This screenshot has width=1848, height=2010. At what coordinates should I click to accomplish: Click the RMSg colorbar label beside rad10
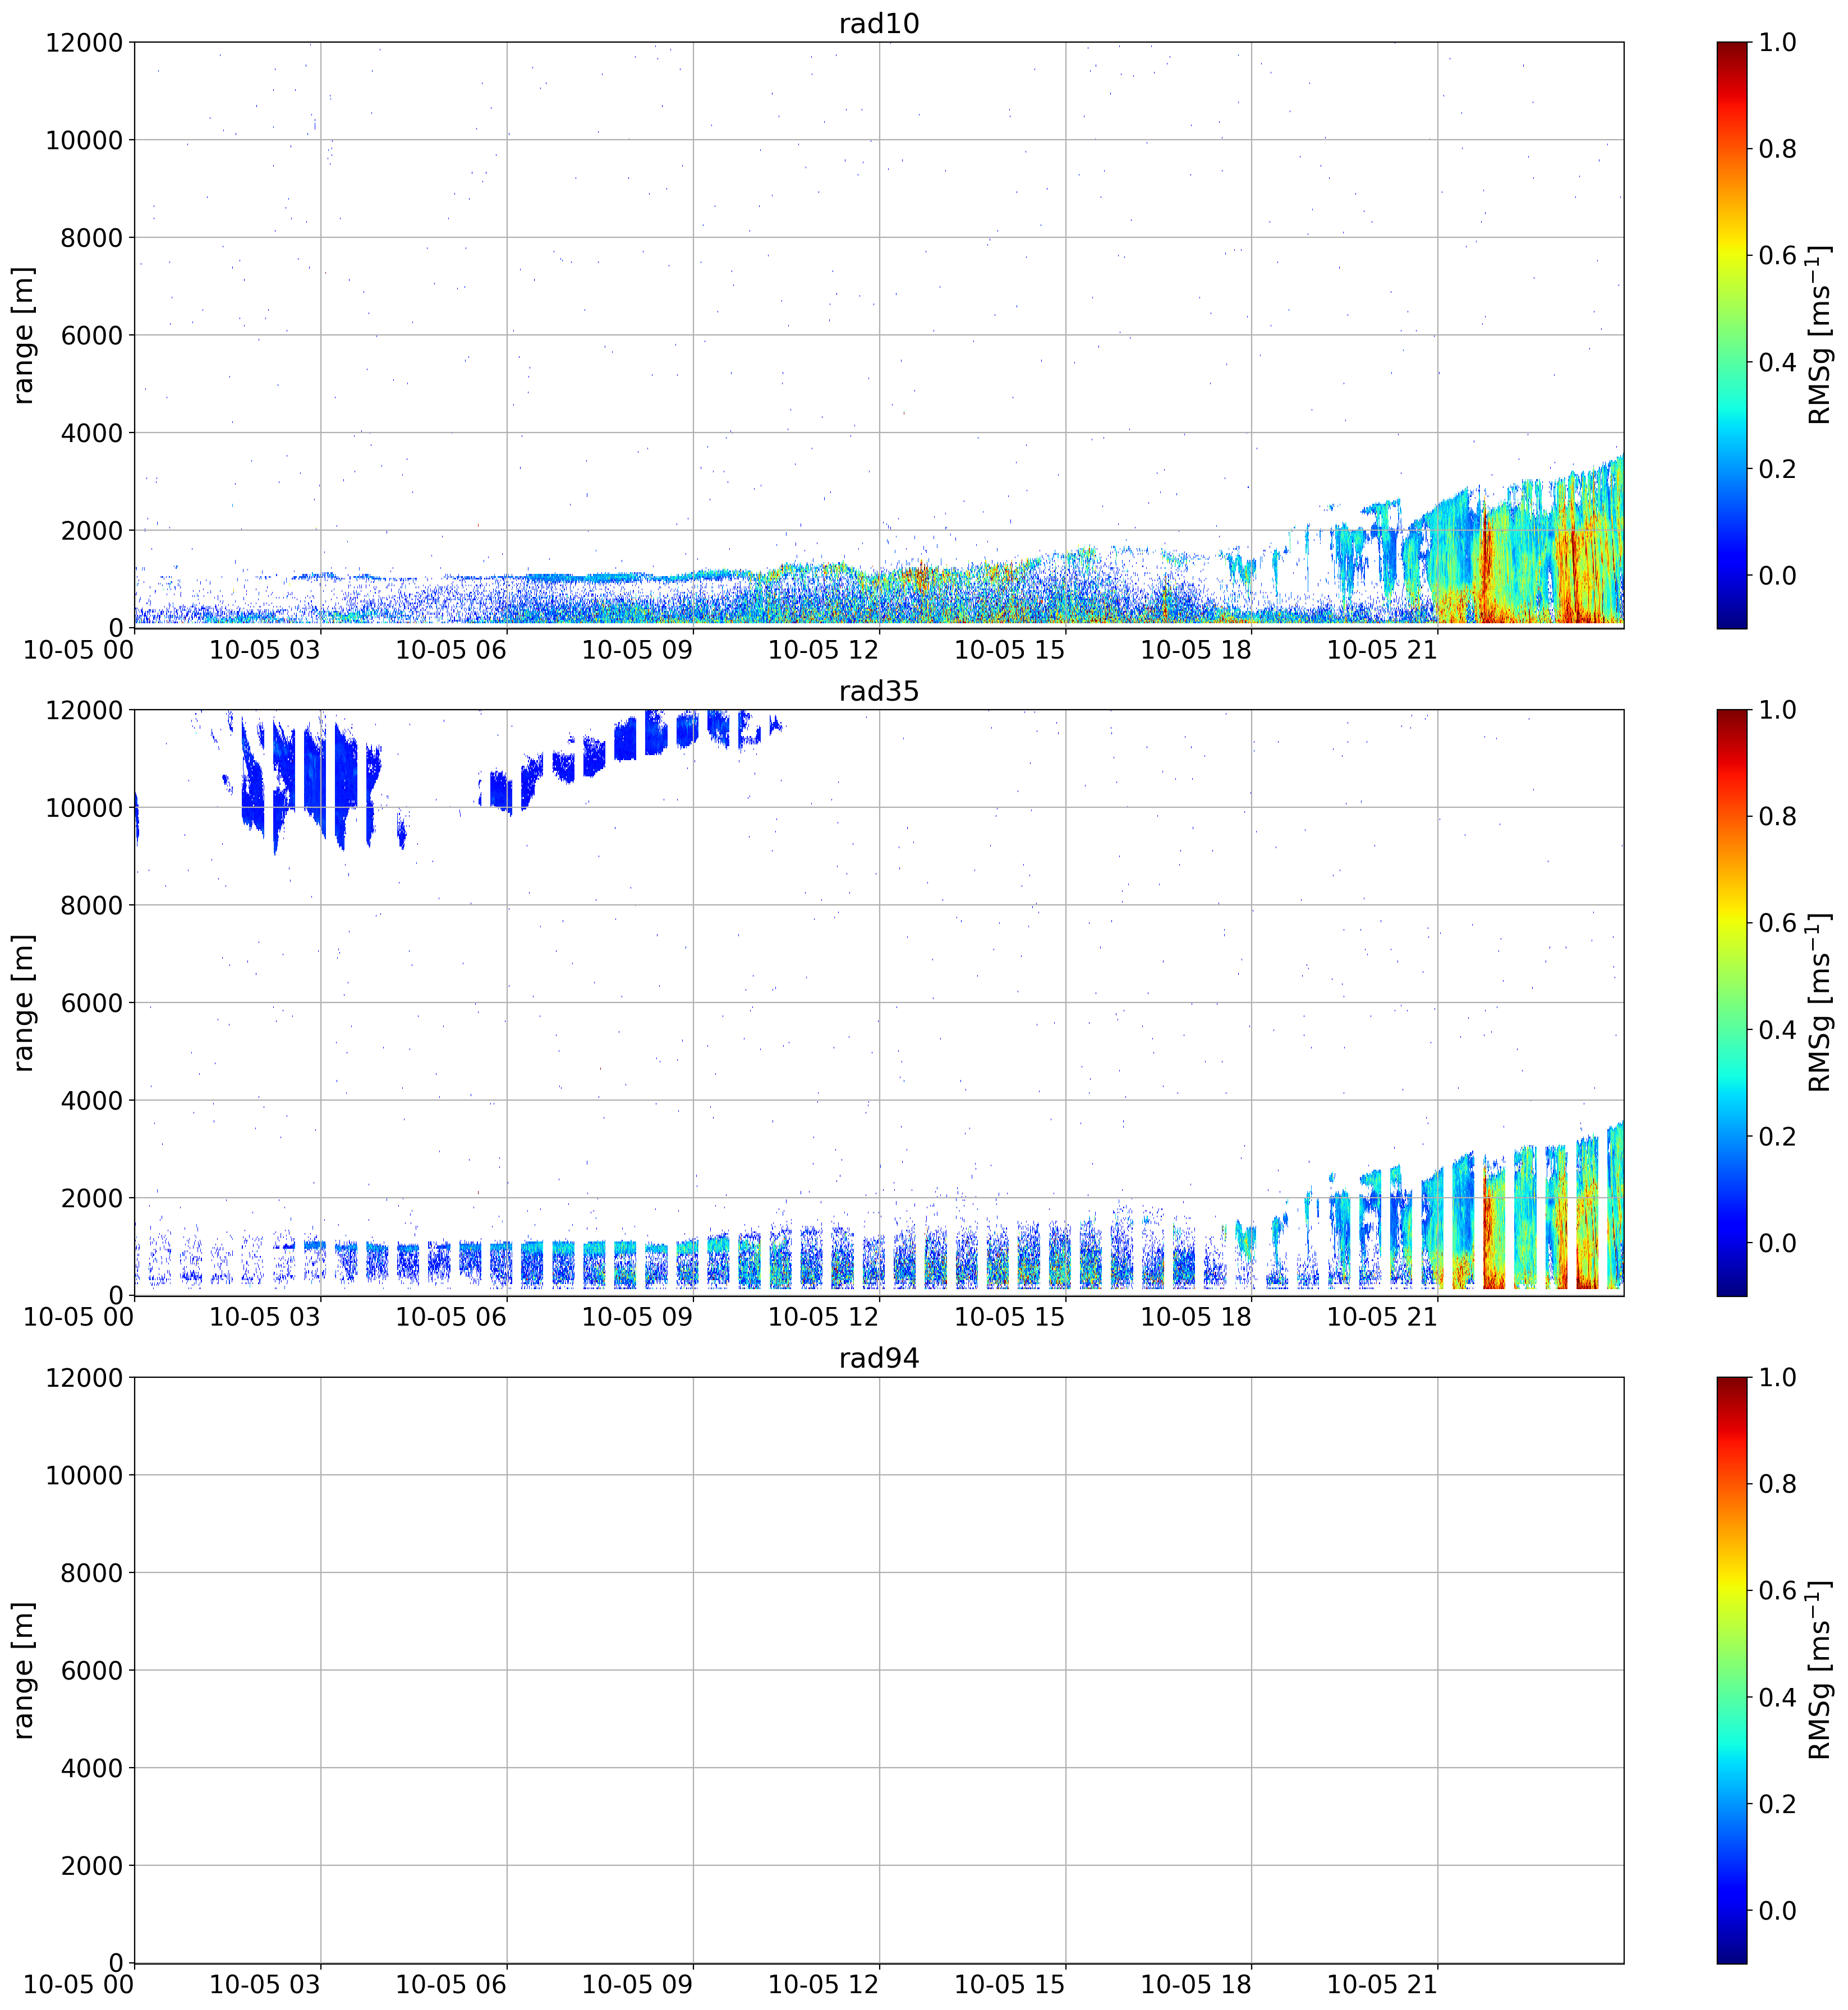[1820, 335]
